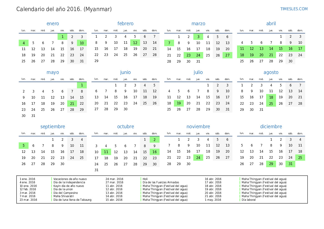The image size is (324, 229).
Task: Select the 'enero' month heading
Action: [x=53, y=24]
